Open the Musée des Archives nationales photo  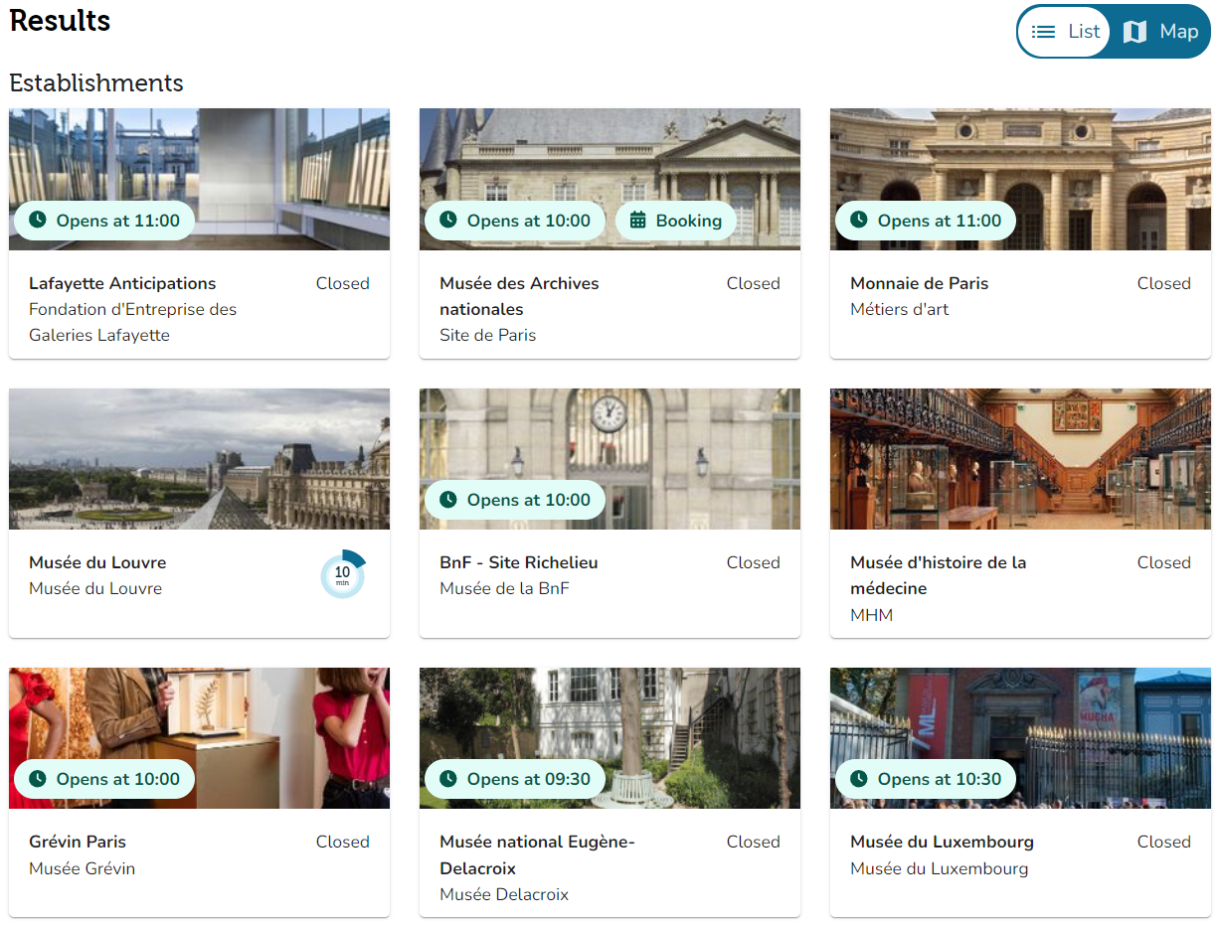[x=610, y=179]
